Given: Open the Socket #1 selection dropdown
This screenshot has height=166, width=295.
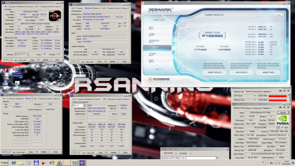Looking at the screenshot, I should click(28, 54).
